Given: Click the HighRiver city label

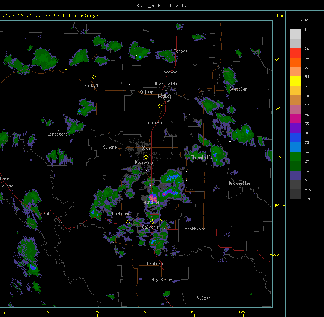Looking at the screenshot, I should (162, 280).
